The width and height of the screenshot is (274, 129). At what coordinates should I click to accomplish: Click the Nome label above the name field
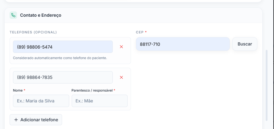click(18, 90)
